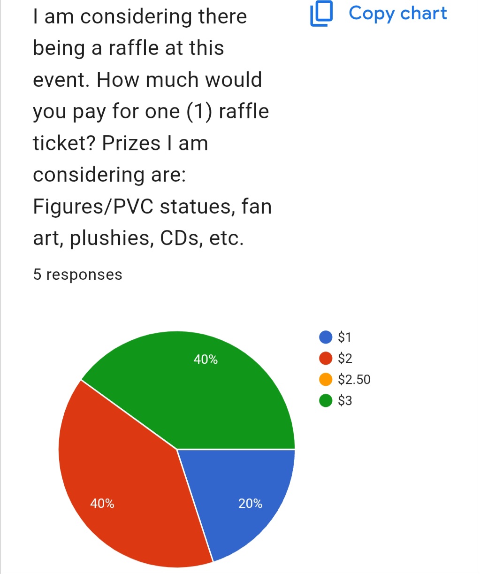Click the $2.50 legend label
Image resolution: width=480 pixels, height=574 pixels.
[354, 379]
